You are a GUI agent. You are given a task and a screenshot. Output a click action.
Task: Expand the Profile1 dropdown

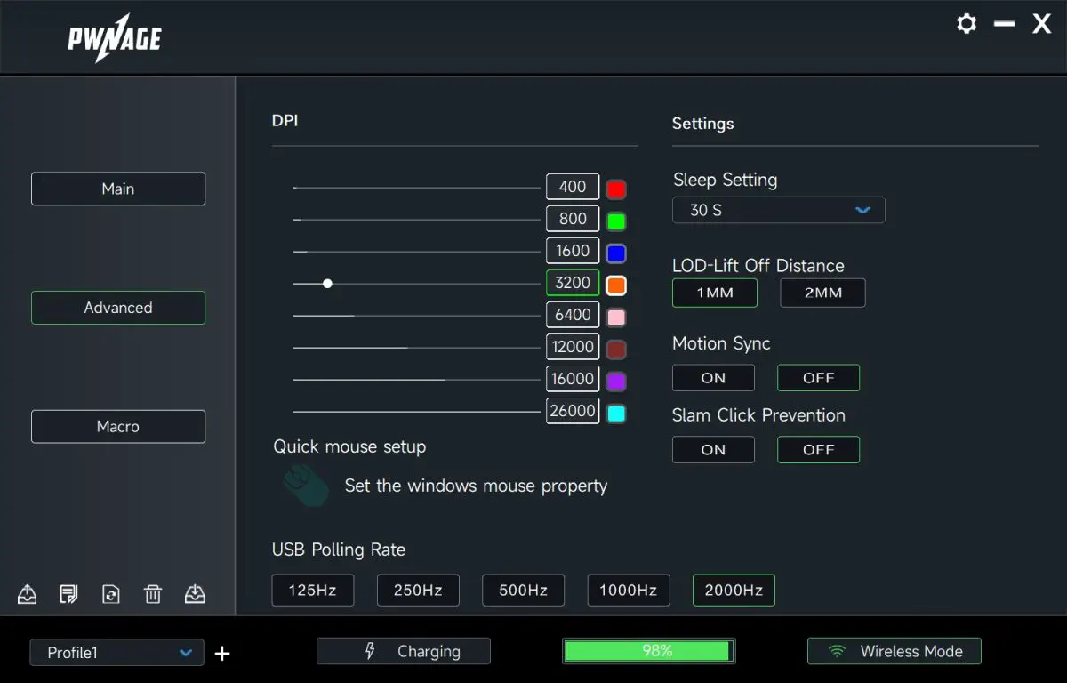[116, 653]
